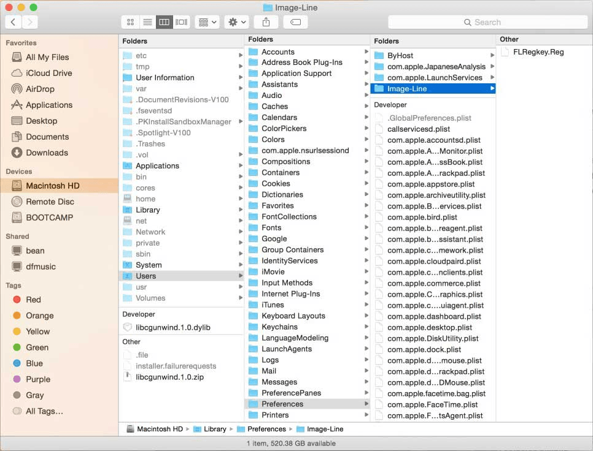Select com.apple.LaunchServices folder
Screen dimensions: 593x451
point(433,77)
